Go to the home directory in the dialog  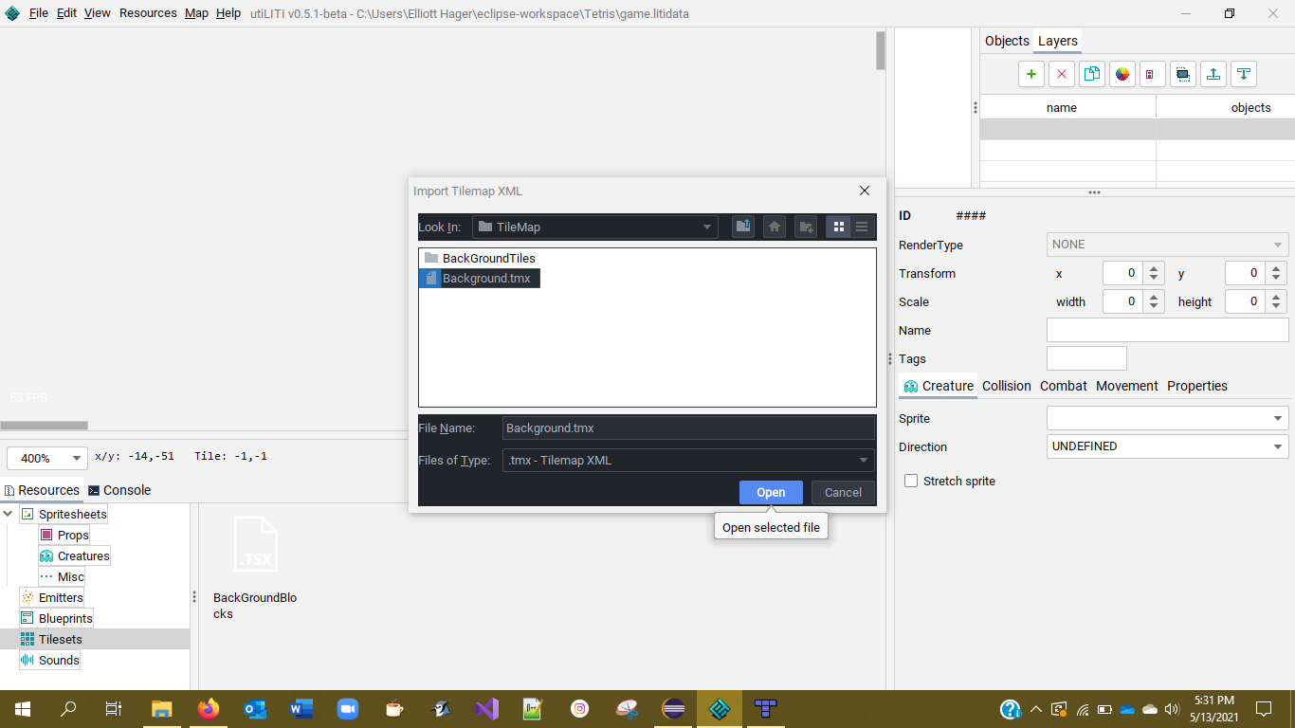[x=773, y=227]
